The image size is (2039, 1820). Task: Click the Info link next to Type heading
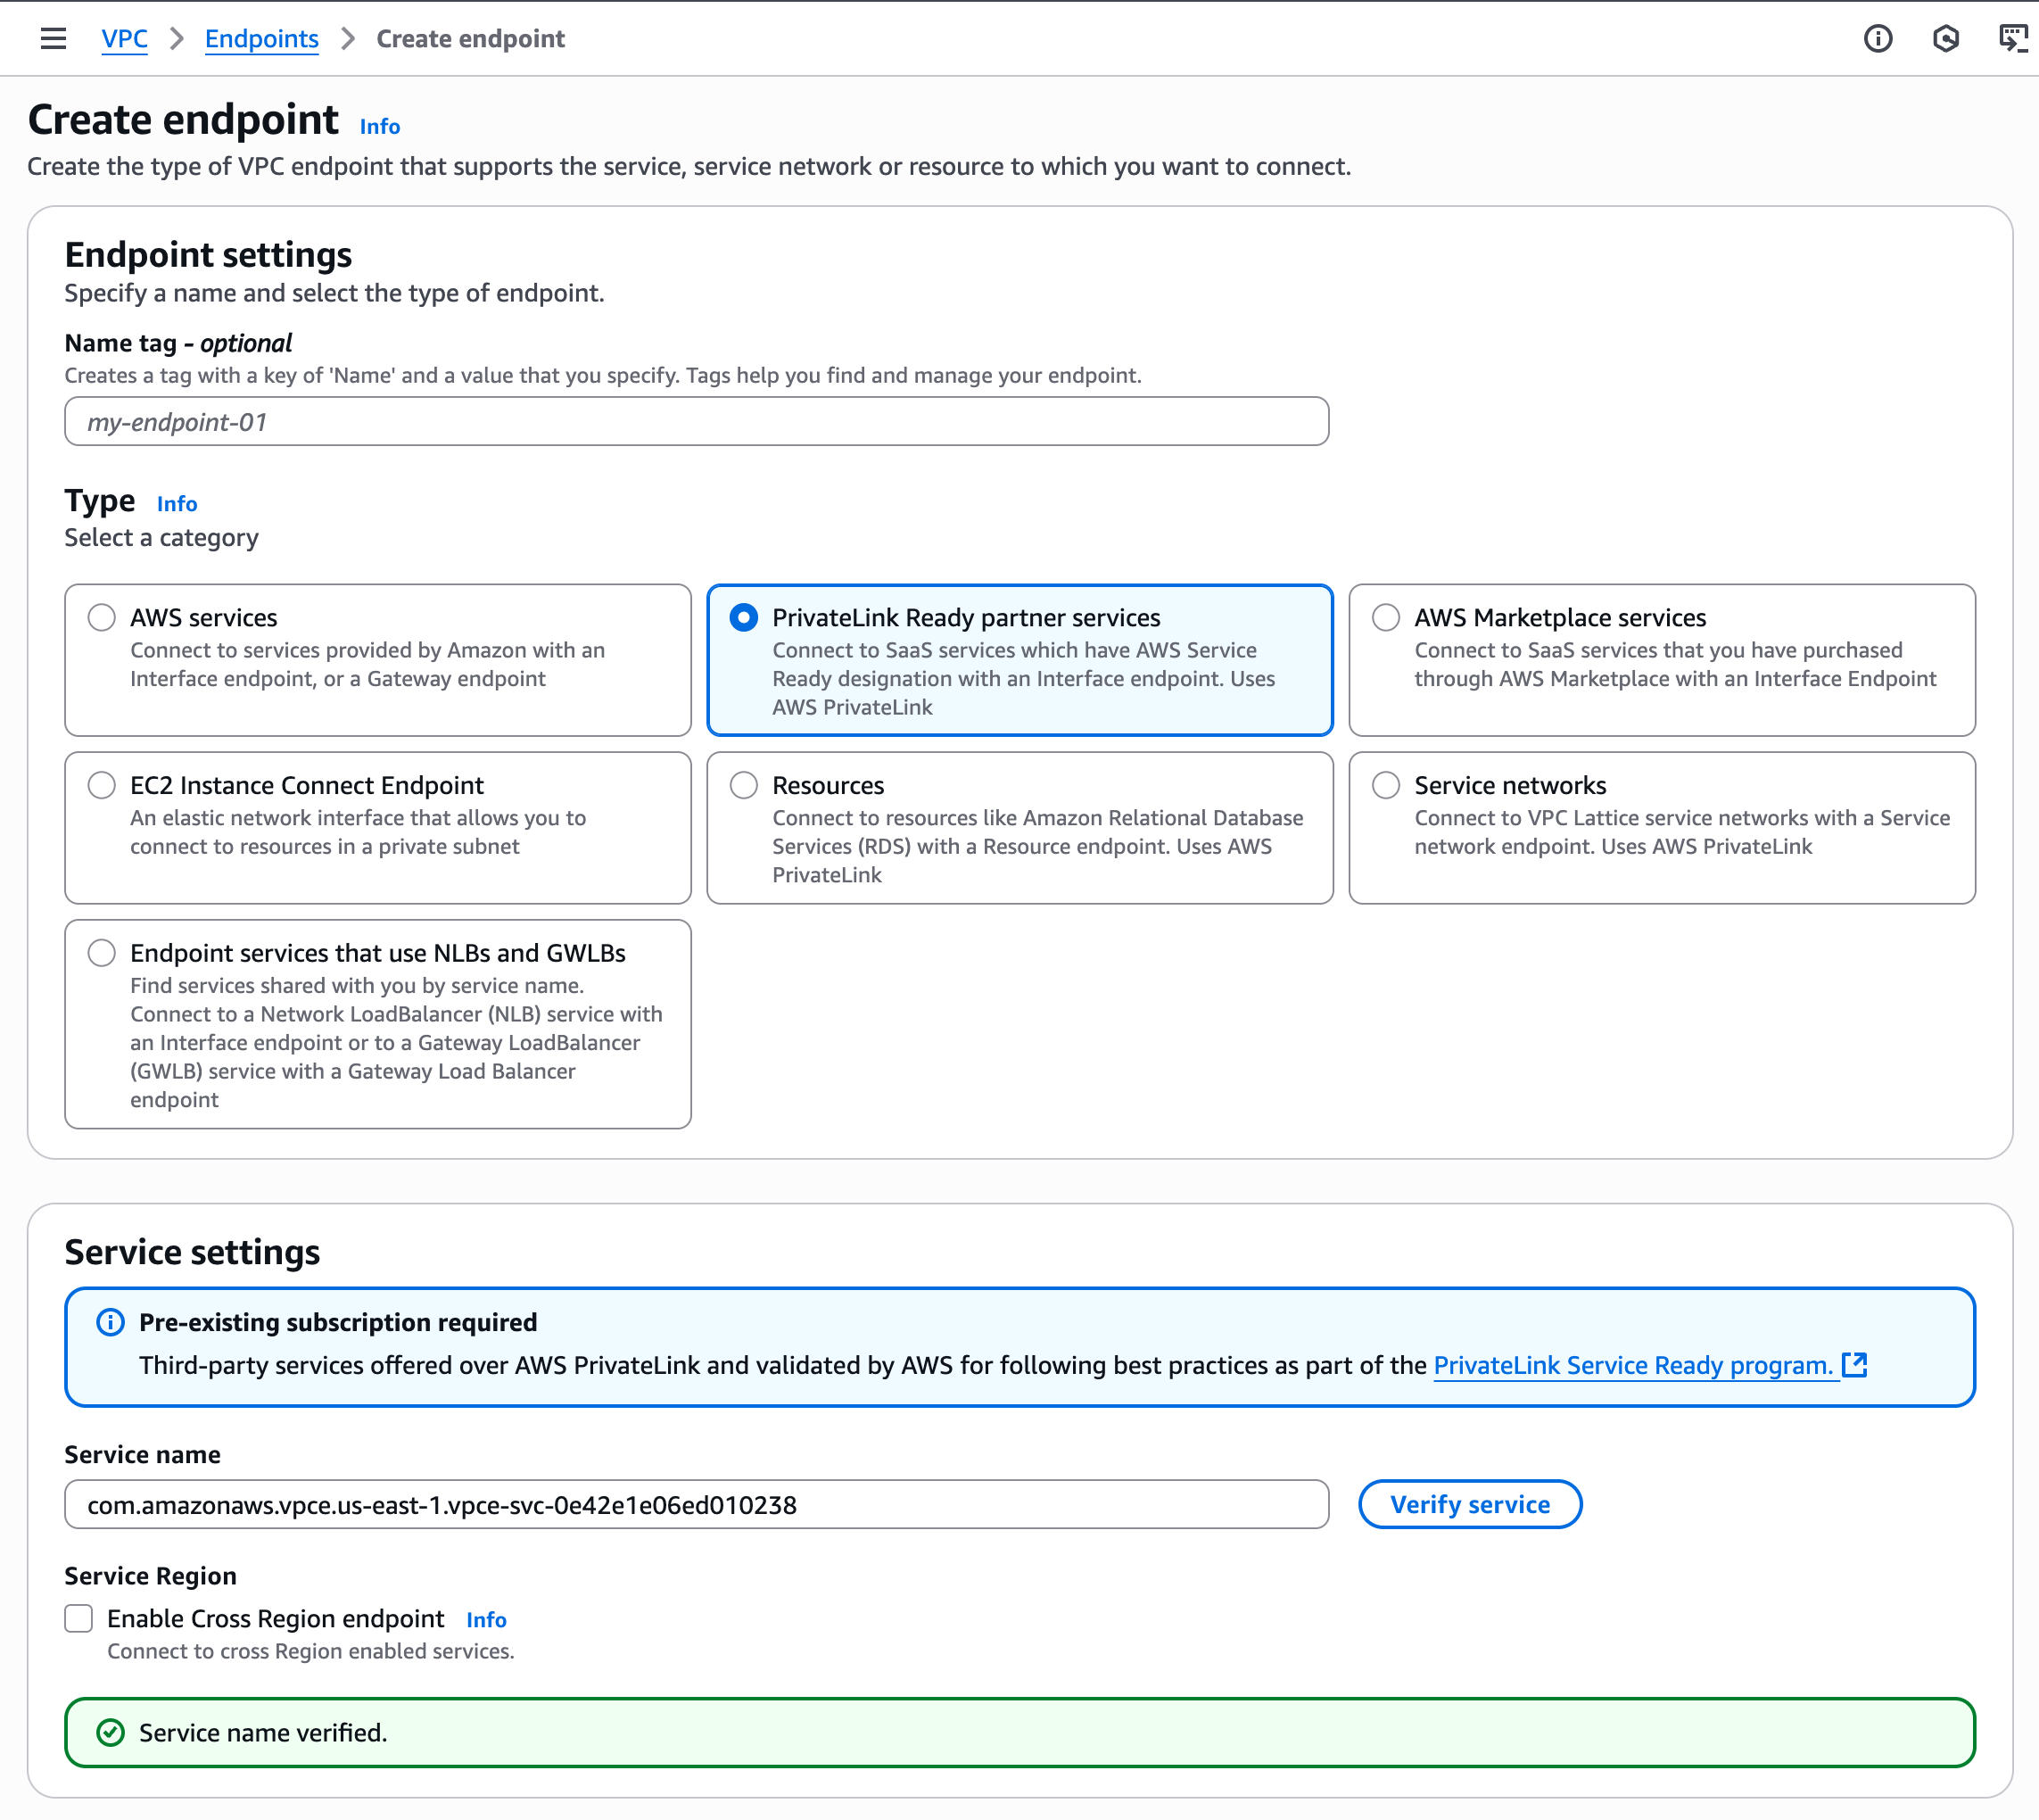tap(177, 504)
